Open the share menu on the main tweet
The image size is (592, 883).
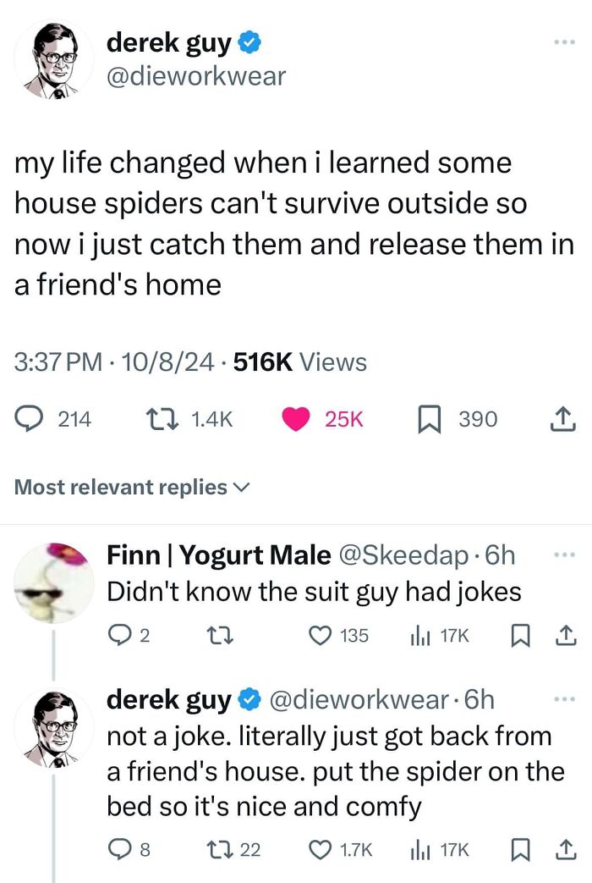pyautogui.click(x=563, y=418)
